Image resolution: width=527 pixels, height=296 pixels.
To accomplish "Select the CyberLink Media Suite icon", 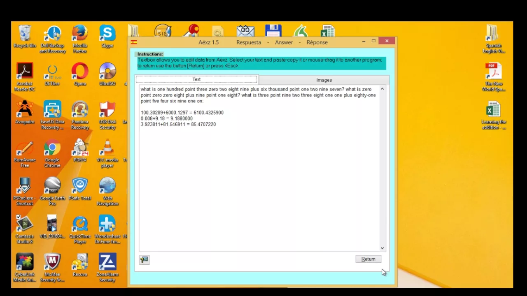I will tap(25, 268).
